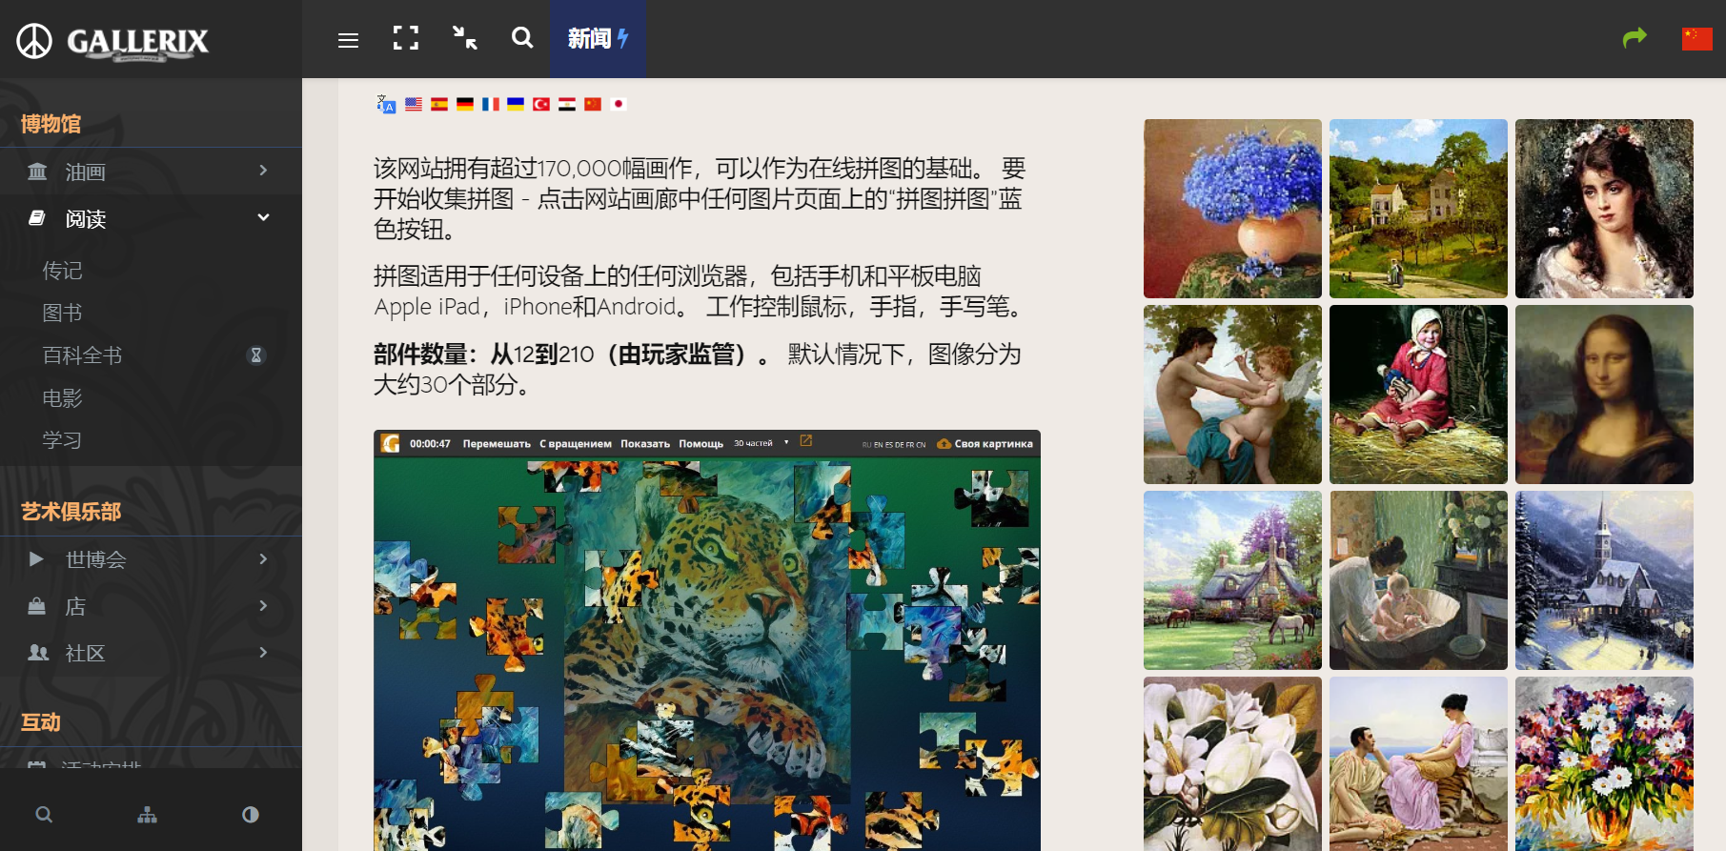
Task: Open the girl with flower wreath portrait
Action: 1604,209
